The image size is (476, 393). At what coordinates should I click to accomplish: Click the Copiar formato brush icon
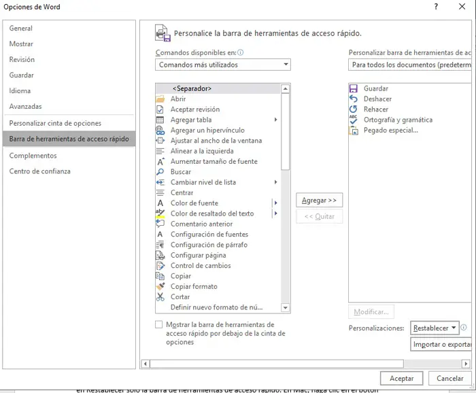coord(160,286)
